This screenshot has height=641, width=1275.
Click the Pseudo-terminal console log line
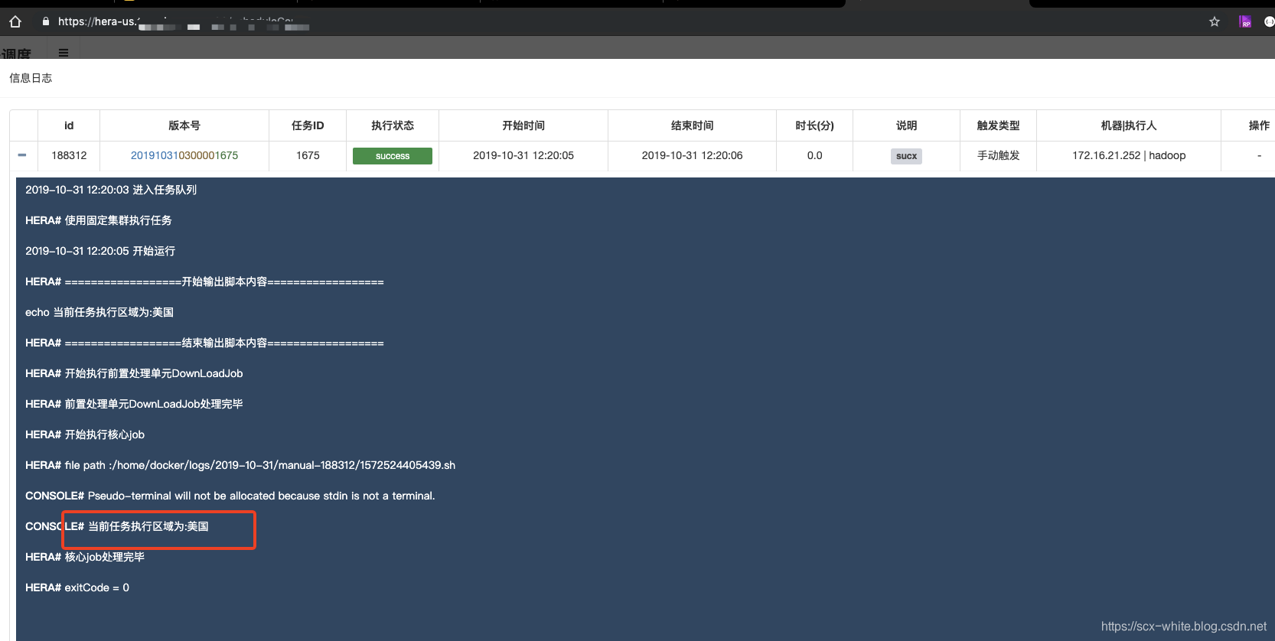pyautogui.click(x=230, y=496)
